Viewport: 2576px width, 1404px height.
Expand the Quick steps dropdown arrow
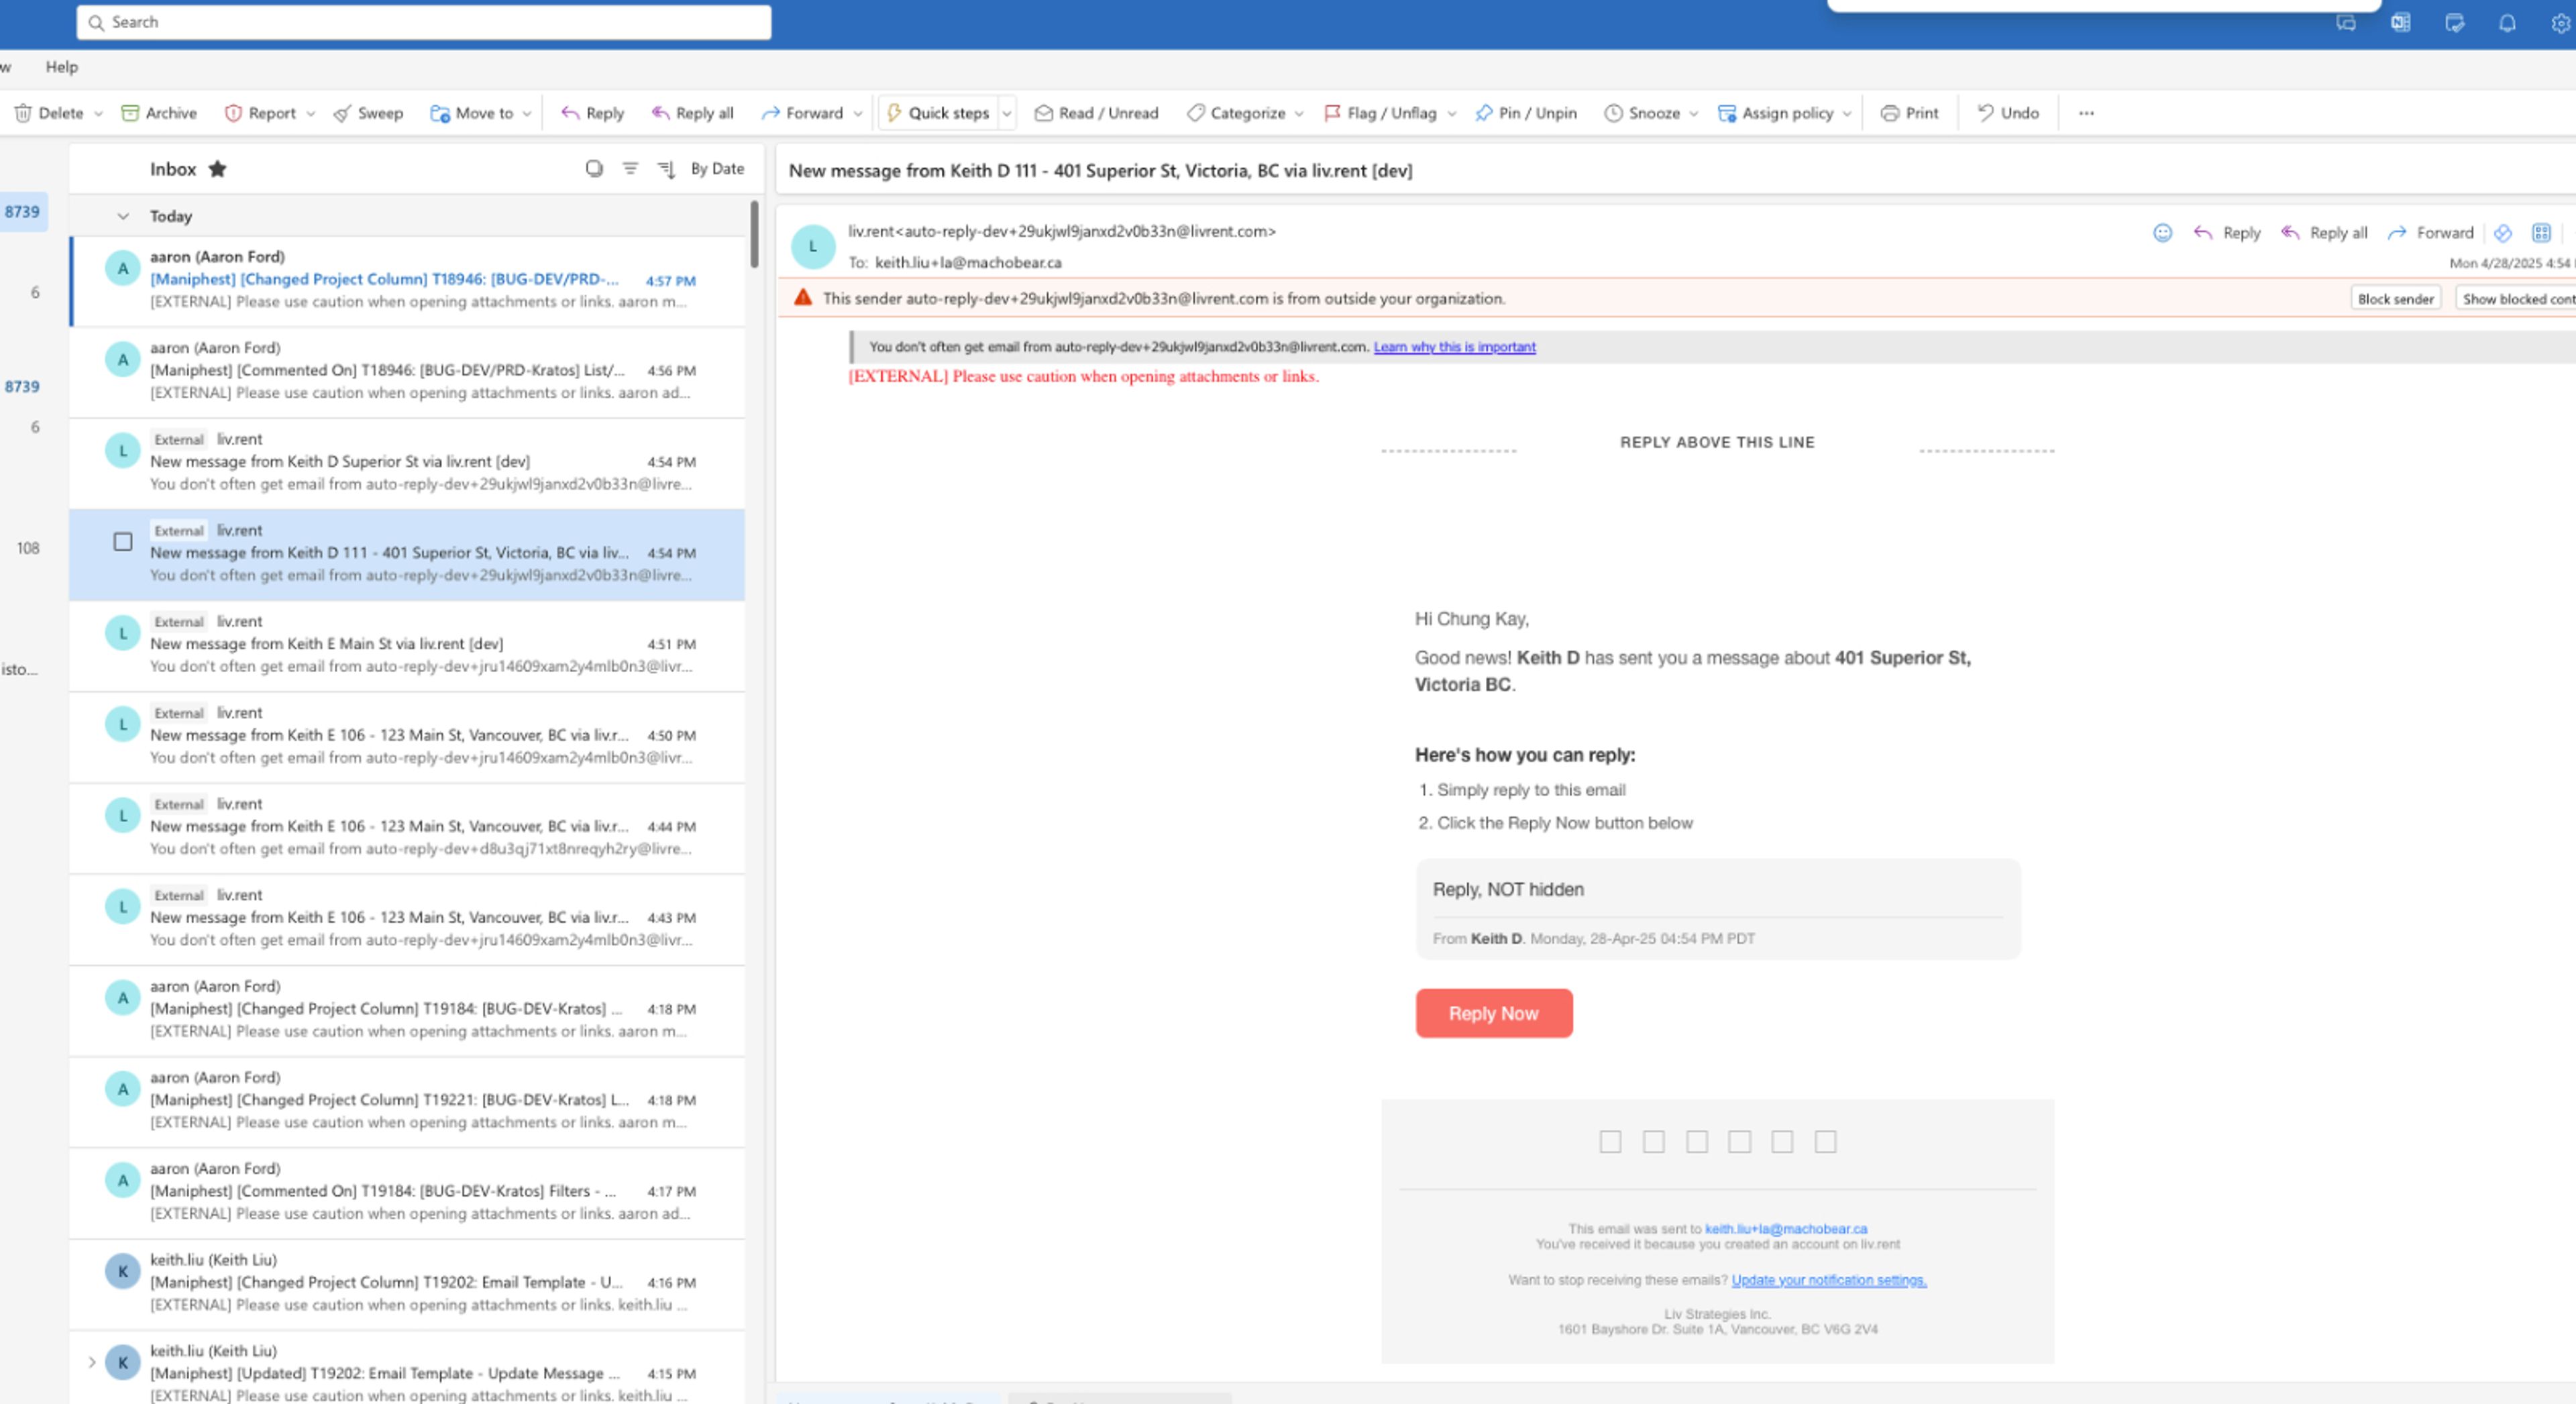(1007, 113)
